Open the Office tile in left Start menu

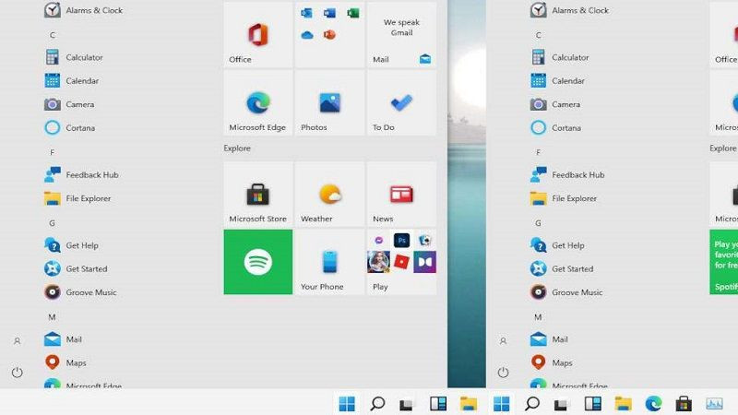pos(258,35)
